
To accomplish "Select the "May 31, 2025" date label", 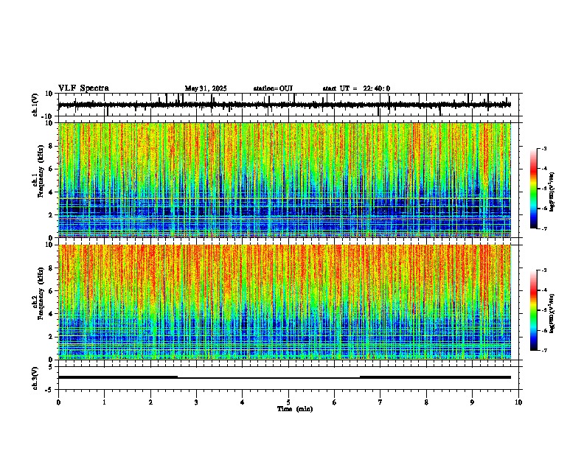I will point(206,88).
